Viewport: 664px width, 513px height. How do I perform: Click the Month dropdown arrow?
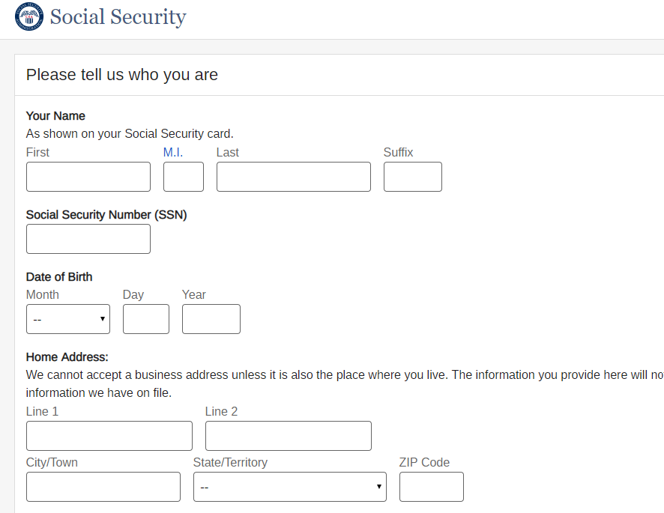click(102, 319)
